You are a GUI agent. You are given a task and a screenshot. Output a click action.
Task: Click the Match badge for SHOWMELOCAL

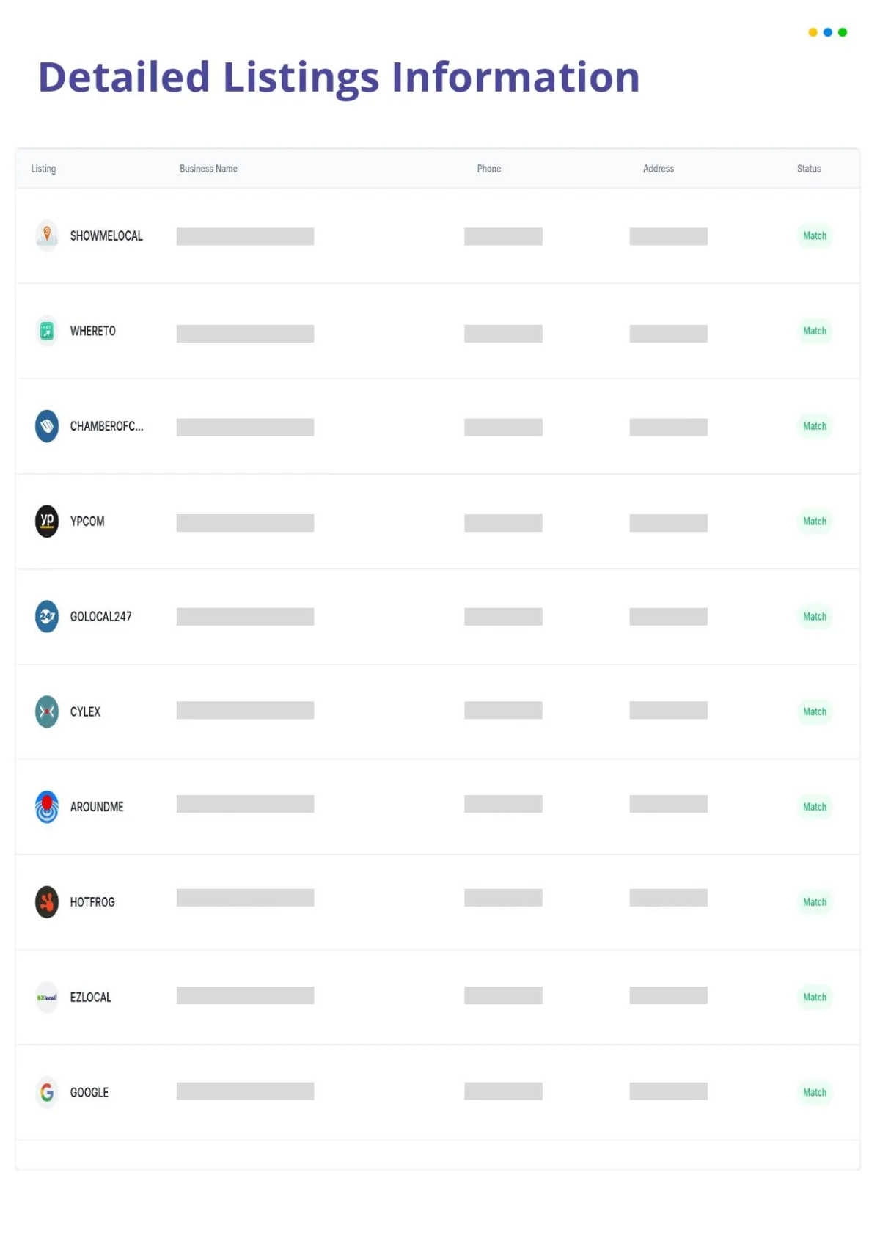[x=815, y=235]
